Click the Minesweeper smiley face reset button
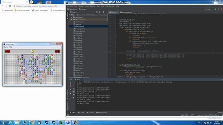 click(32, 51)
